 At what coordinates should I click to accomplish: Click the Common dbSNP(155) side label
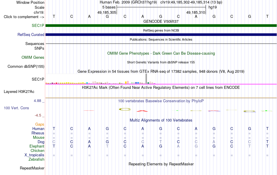click(x=26, y=67)
